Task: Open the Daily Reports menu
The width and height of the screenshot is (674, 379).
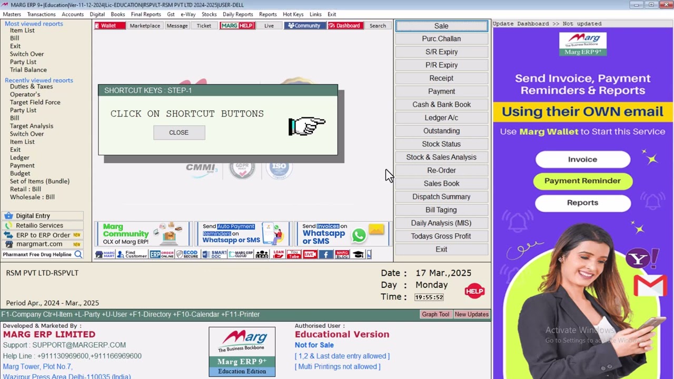Action: tap(237, 14)
